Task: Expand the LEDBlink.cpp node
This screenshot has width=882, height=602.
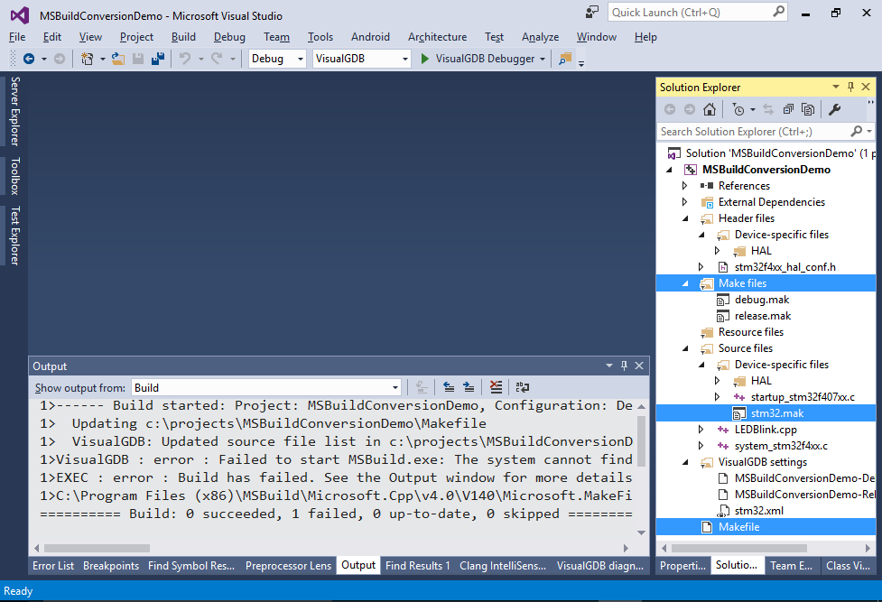Action: [x=701, y=430]
